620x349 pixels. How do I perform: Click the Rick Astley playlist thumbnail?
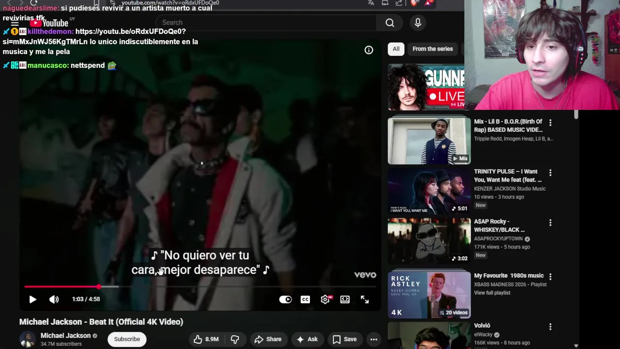coord(429,295)
